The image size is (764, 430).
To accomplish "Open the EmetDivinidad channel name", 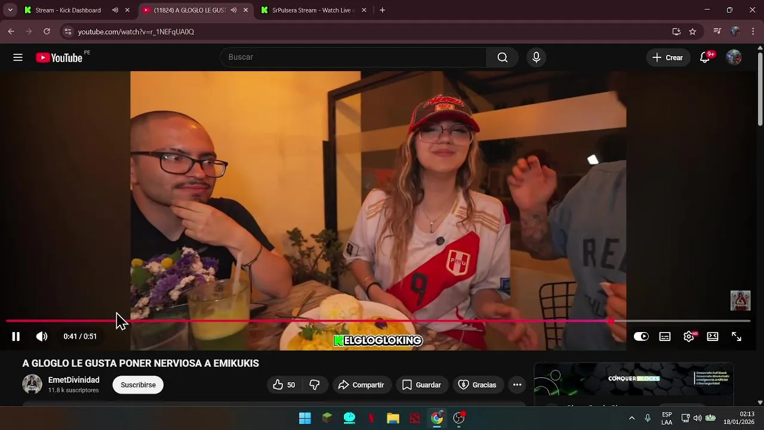I will click(x=74, y=380).
